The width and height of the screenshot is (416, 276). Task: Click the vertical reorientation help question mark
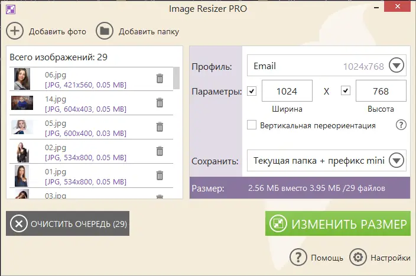pyautogui.click(x=401, y=125)
